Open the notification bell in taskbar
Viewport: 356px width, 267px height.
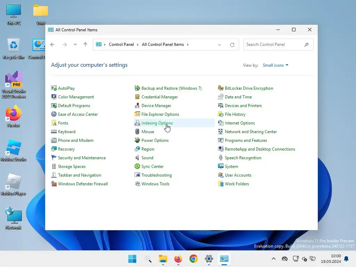tap(346, 259)
